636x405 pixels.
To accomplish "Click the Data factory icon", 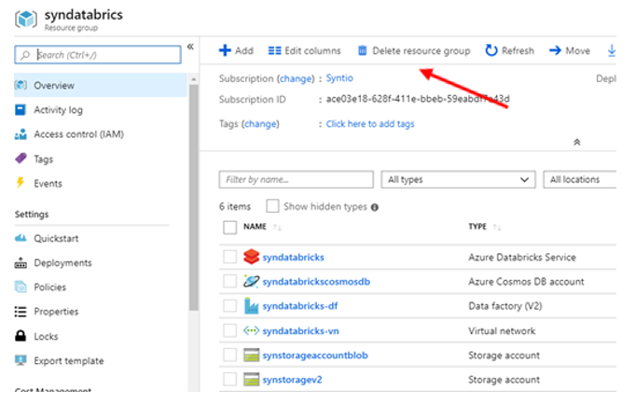I will (251, 305).
